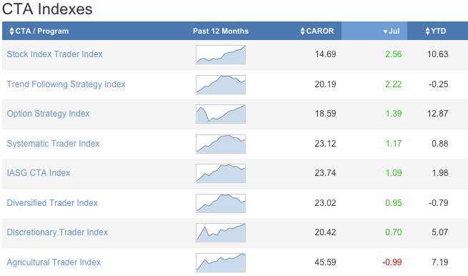Click the green Jul value 1.09
The image size is (468, 276).
tap(394, 173)
